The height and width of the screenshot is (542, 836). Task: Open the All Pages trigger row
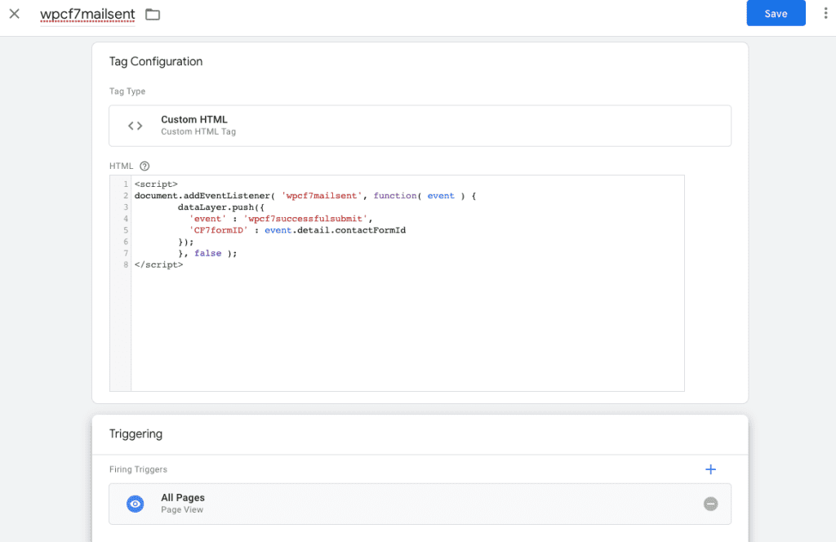point(420,504)
